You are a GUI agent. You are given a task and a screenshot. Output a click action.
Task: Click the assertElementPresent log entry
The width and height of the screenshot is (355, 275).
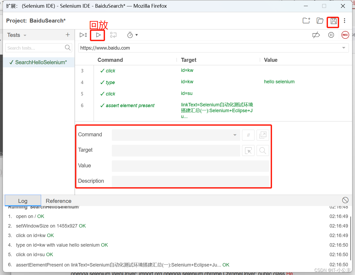[x=122, y=265]
